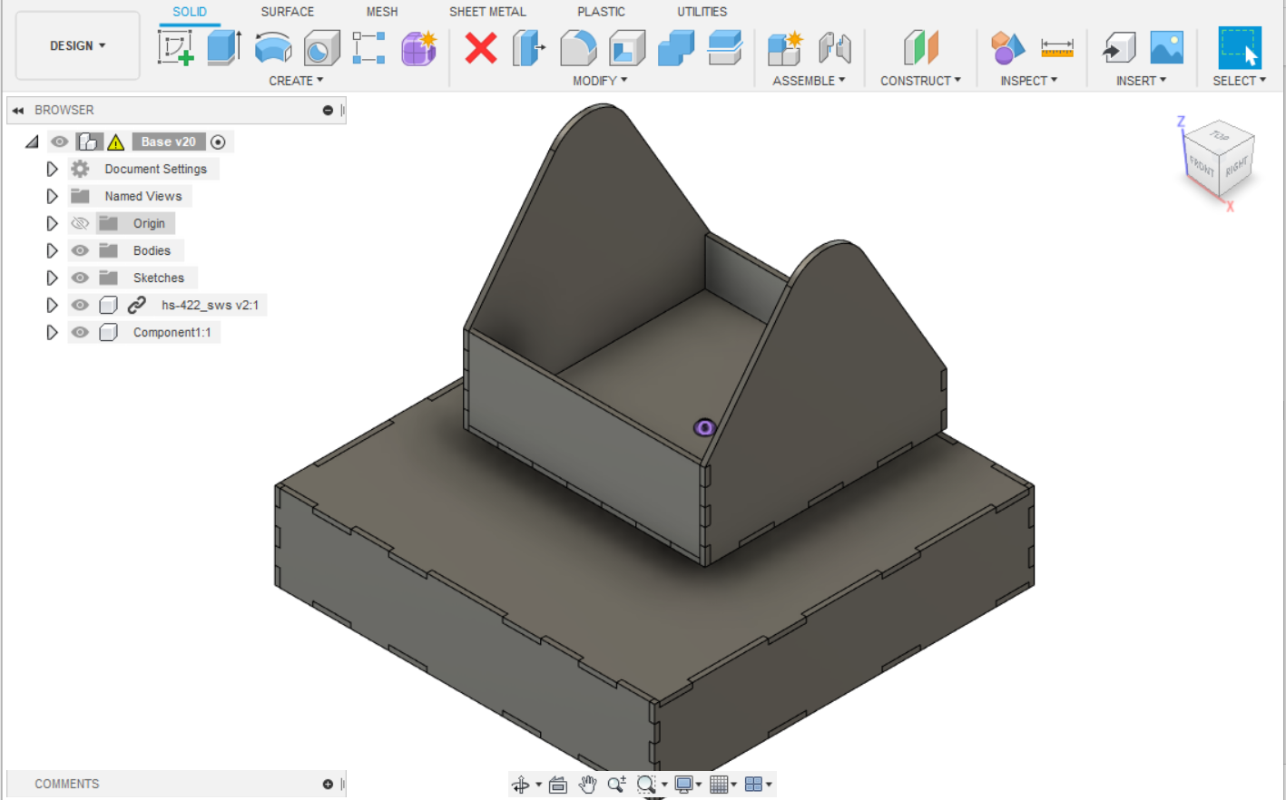Switch to the SHEET METAL tab
1286x800 pixels.
point(487,12)
